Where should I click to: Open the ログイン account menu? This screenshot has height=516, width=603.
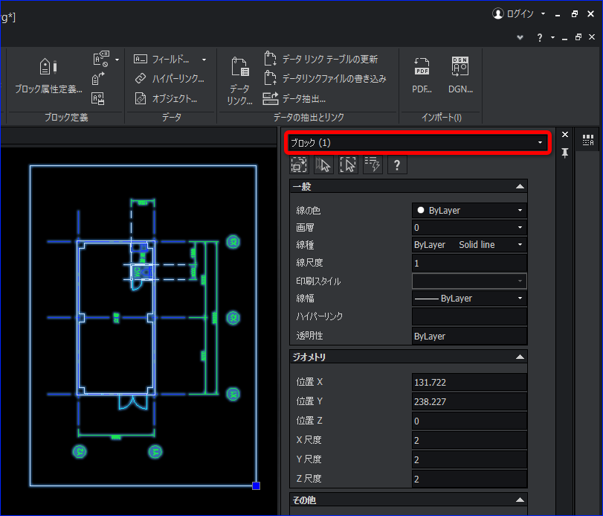[519, 14]
